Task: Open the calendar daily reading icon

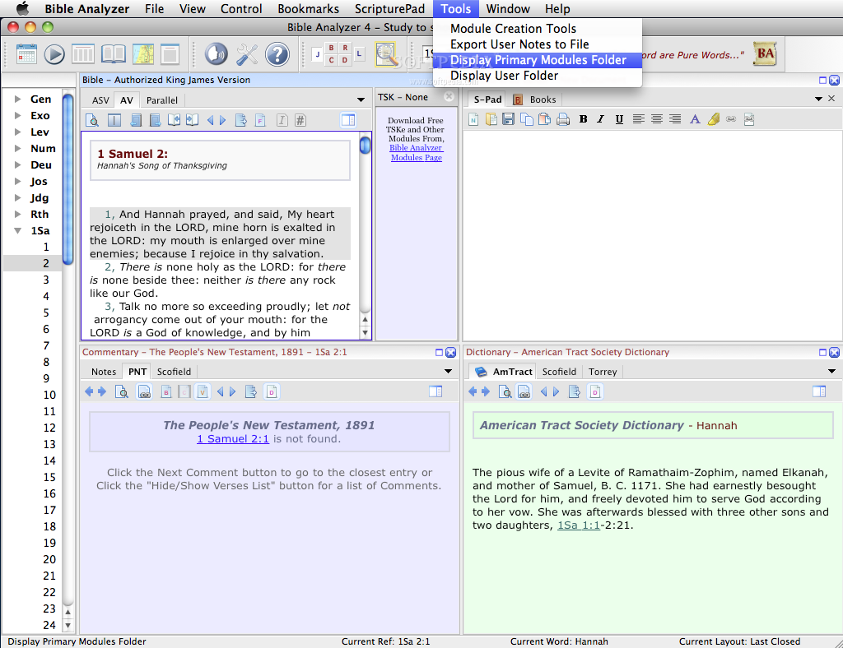Action: 26,54
